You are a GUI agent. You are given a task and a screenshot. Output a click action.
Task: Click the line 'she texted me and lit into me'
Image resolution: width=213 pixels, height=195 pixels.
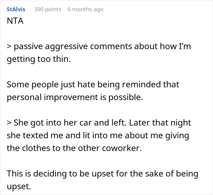[98, 135]
